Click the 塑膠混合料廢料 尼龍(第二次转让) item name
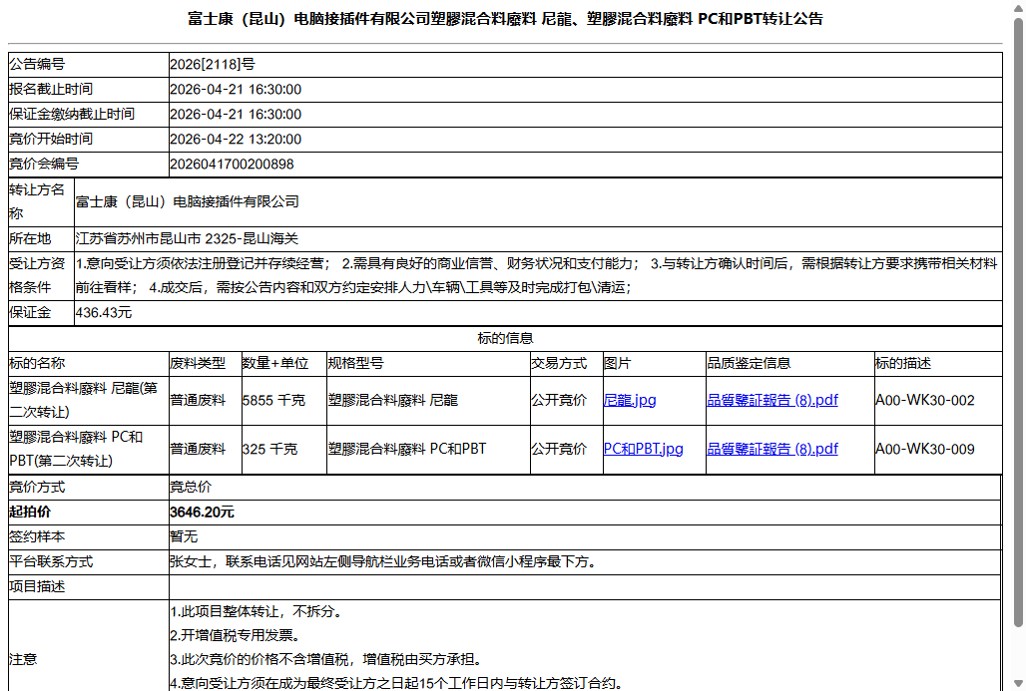Image resolution: width=1026 pixels, height=691 pixels. tap(83, 400)
